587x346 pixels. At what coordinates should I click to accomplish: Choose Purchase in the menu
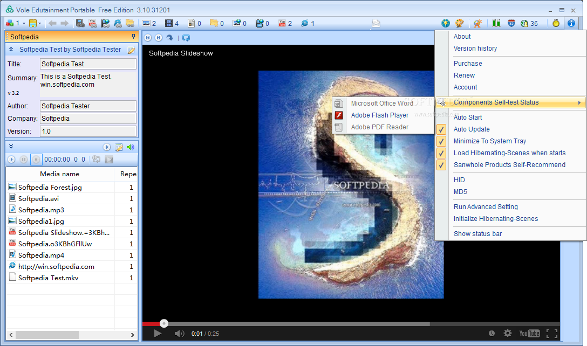(x=468, y=63)
